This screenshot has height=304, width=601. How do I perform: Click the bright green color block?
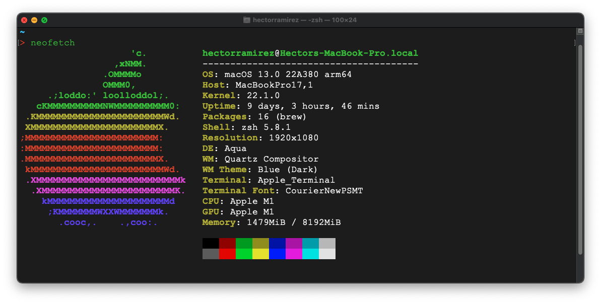(244, 254)
